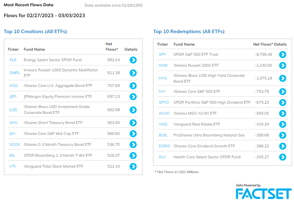Viewport: 294px width, 207px height.
Task: Open details arrow for OMFL row
Action: (x=133, y=73)
